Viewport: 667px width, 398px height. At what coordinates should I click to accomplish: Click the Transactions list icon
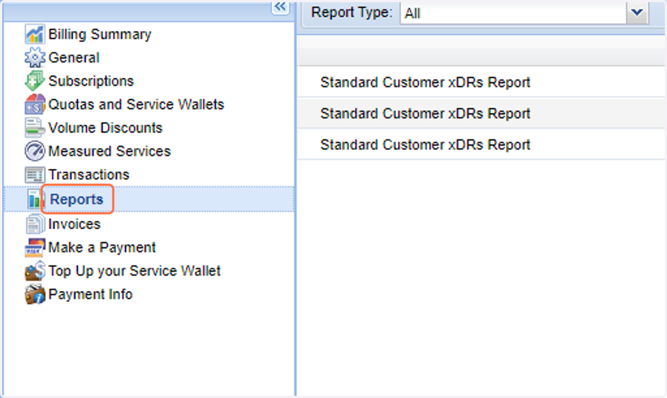(x=34, y=174)
